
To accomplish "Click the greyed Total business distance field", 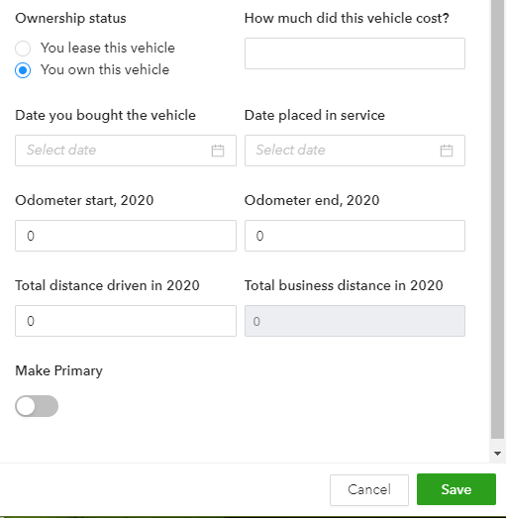I will (354, 321).
